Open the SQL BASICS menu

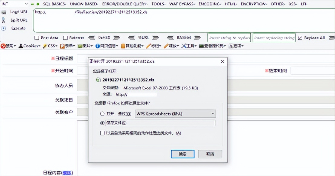pyautogui.click(x=55, y=4)
